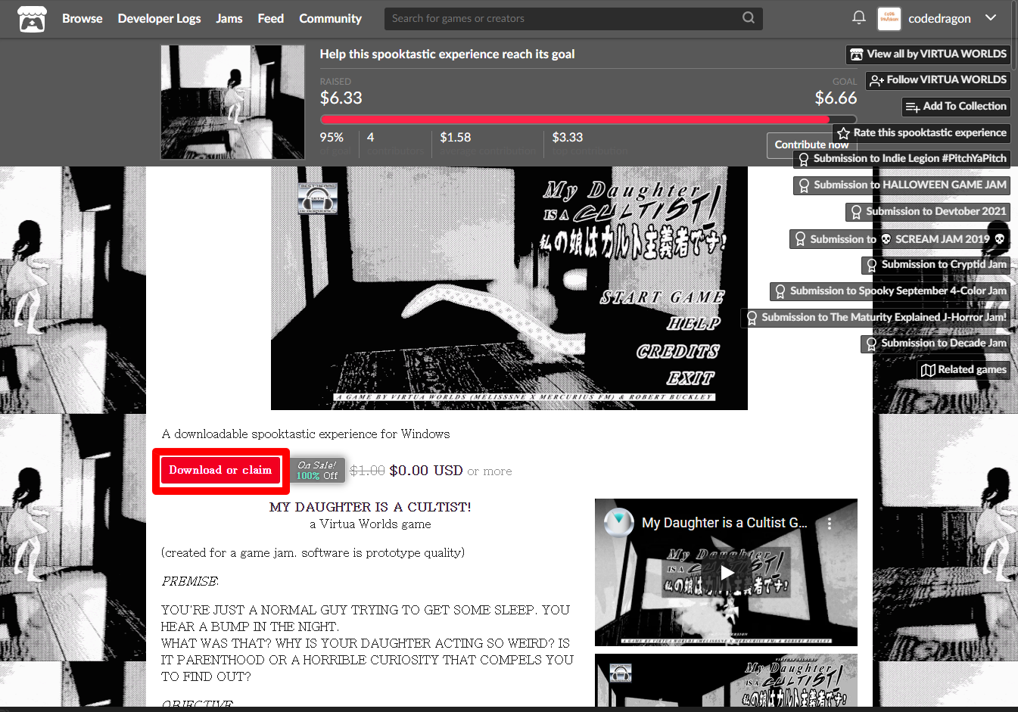
Task: Rate this spooktastic experience
Action: [921, 133]
